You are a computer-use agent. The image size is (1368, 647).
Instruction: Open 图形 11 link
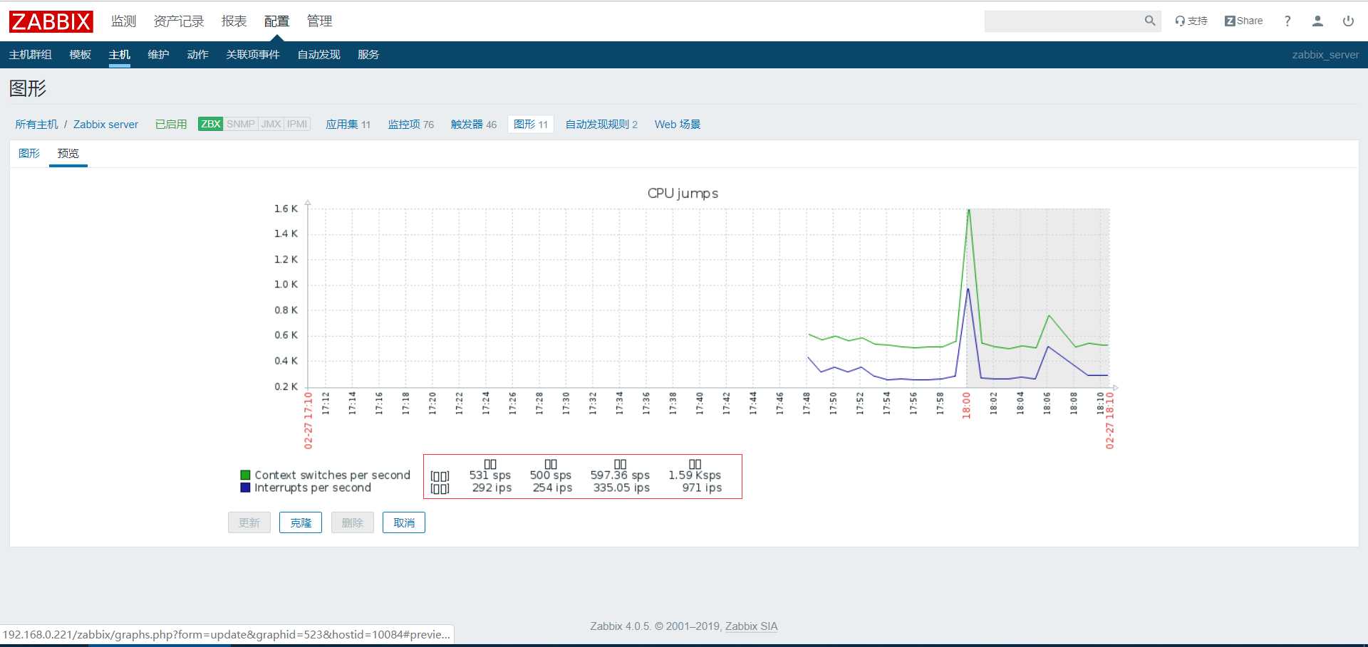531,125
